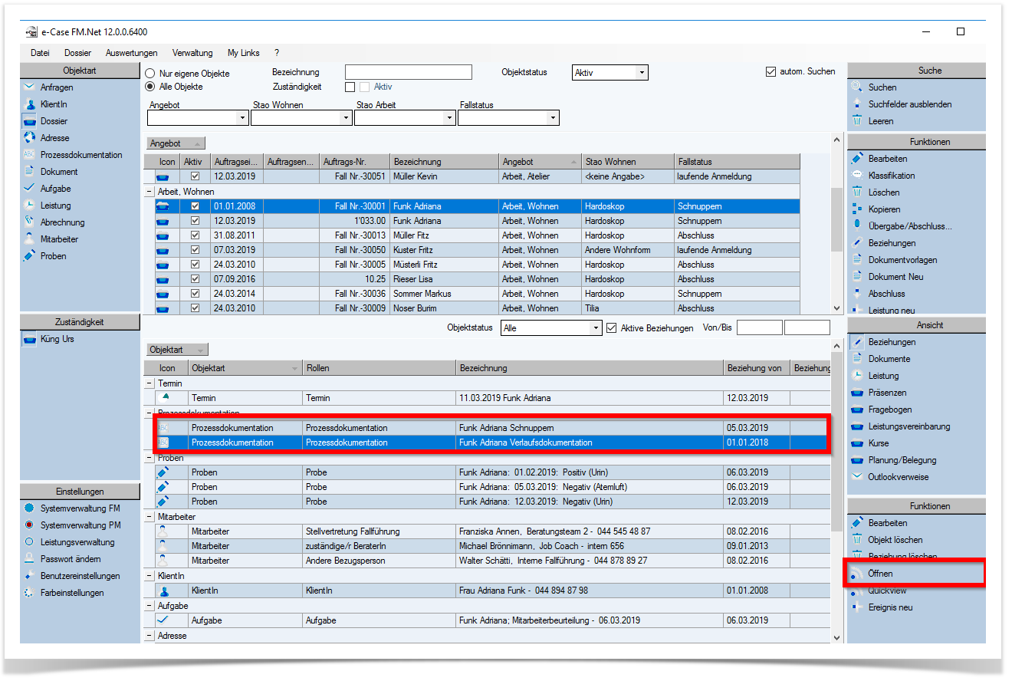Collapse the Mitarbeiter group in relations list

pos(149,517)
